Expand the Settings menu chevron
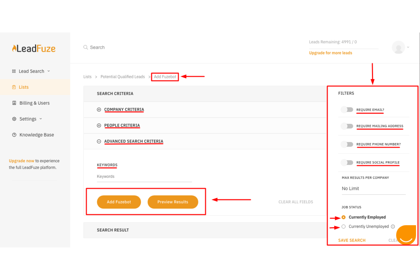Image resolution: width=420 pixels, height=280 pixels. click(41, 119)
